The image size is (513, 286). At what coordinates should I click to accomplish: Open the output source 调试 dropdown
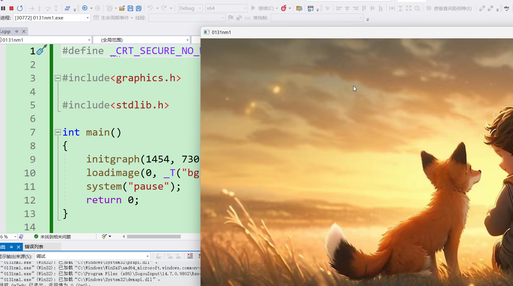pos(92,256)
